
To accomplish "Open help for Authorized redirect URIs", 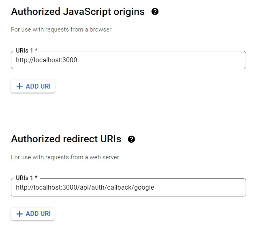I will [131, 139].
